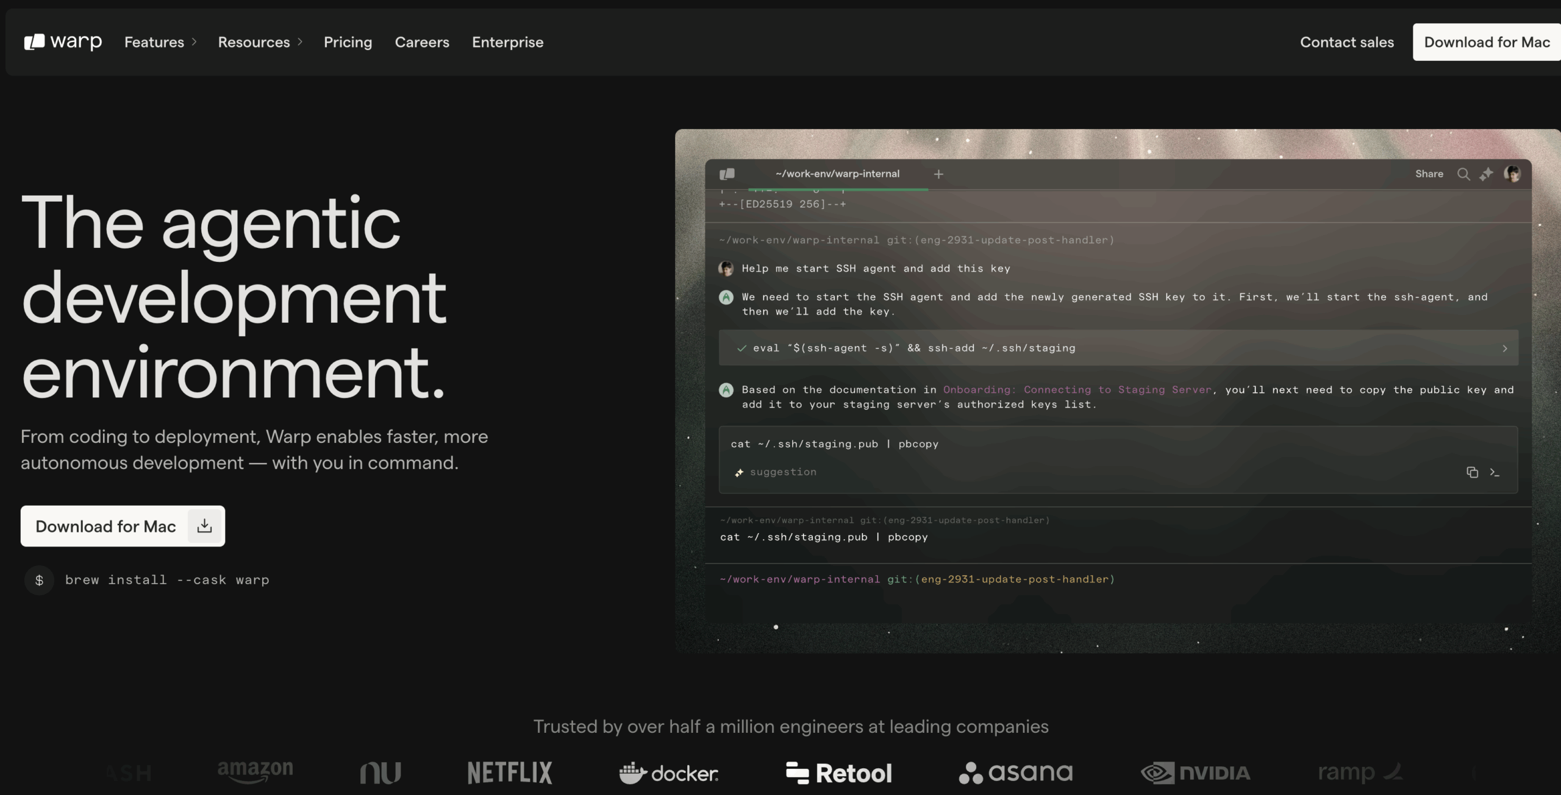Screen dimensions: 1561x795
Task: Open terminal search magnifier icon
Action: pos(1463,174)
